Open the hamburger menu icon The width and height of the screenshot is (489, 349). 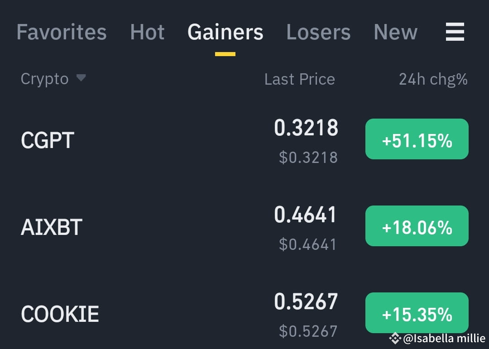click(455, 32)
